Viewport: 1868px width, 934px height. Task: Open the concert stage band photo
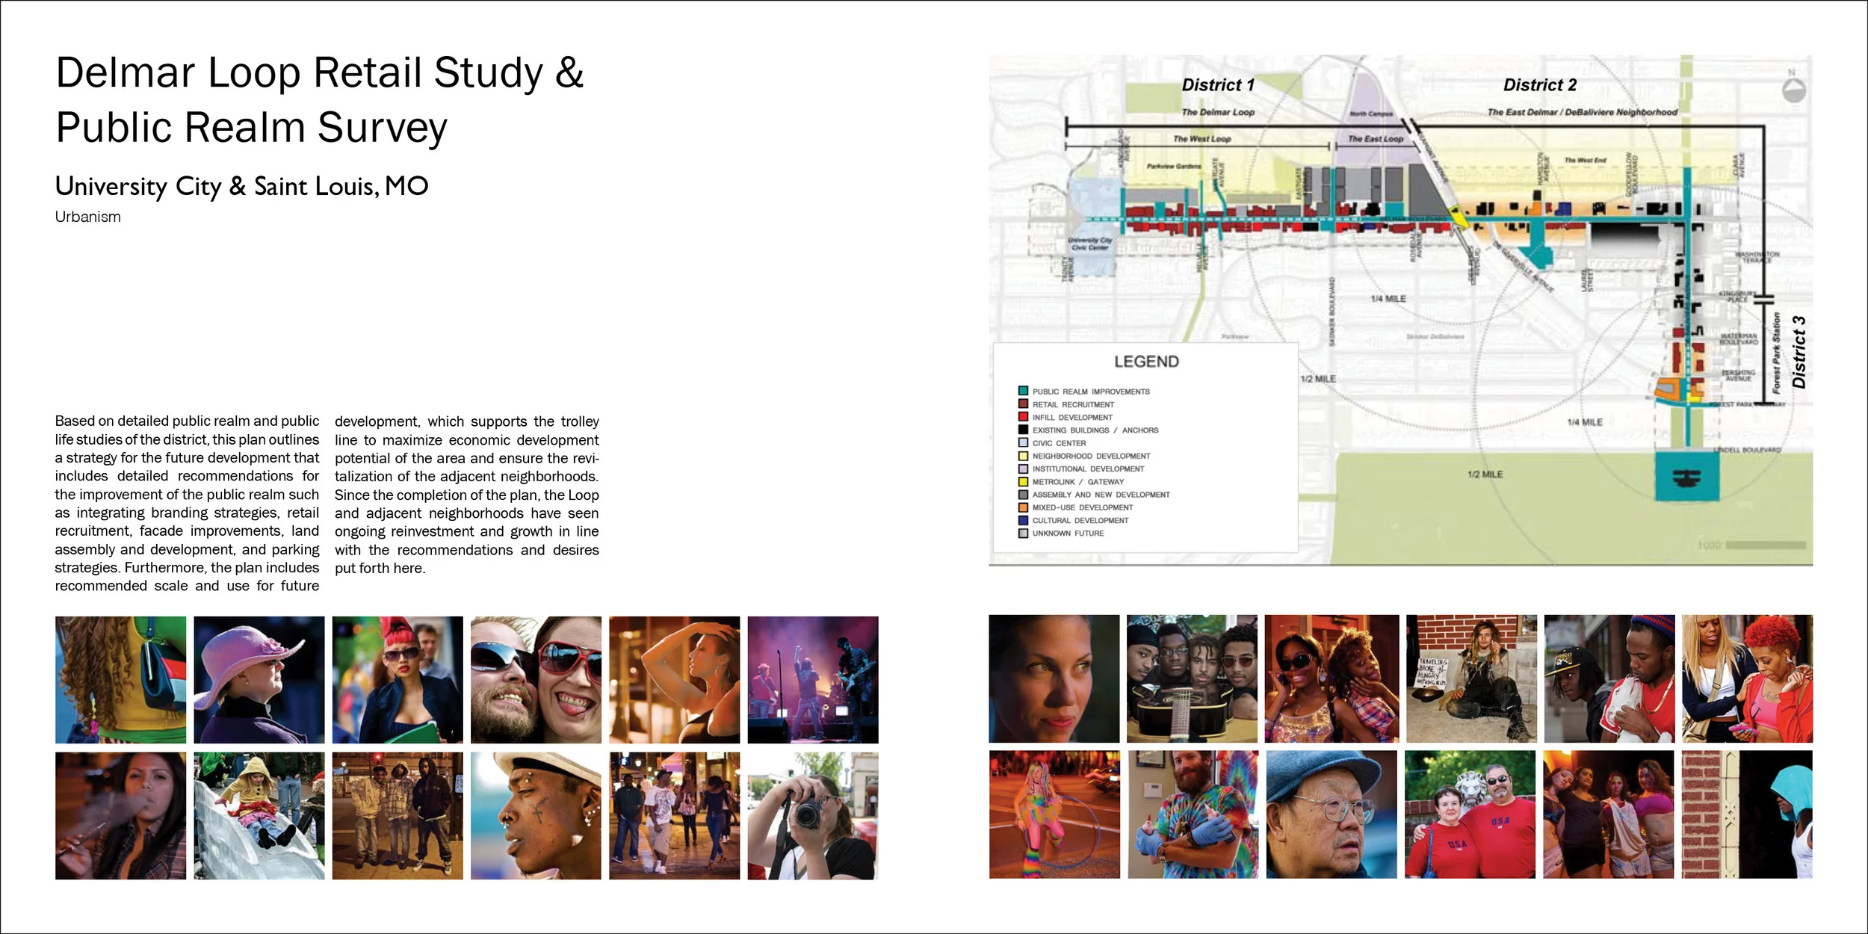[x=813, y=680]
